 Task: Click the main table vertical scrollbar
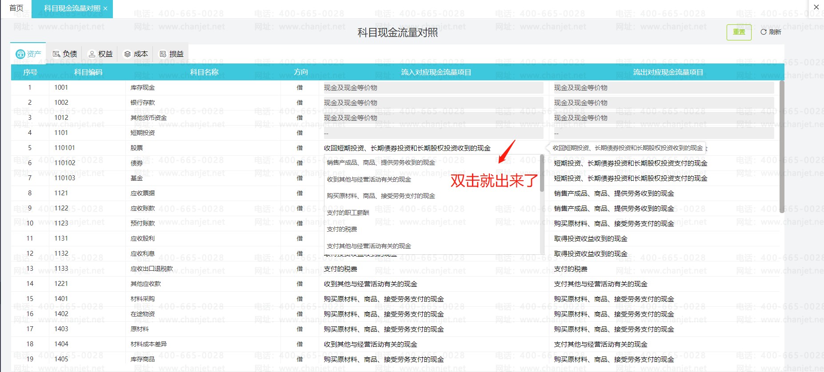[x=782, y=146]
